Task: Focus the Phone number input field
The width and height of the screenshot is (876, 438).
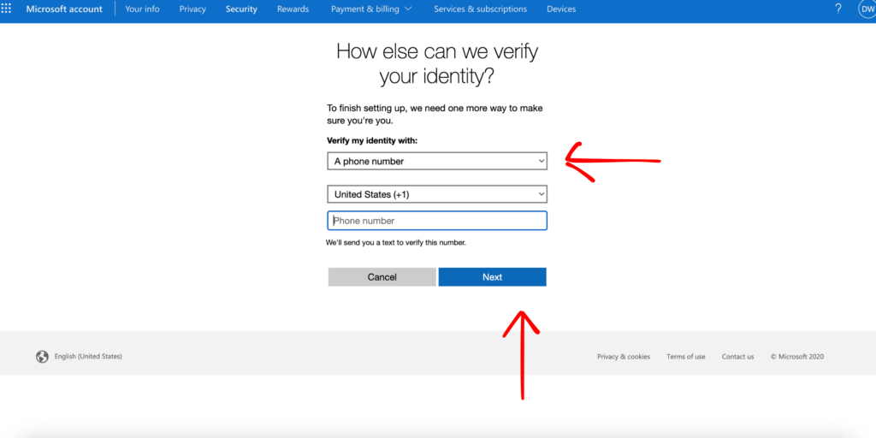Action: point(437,221)
